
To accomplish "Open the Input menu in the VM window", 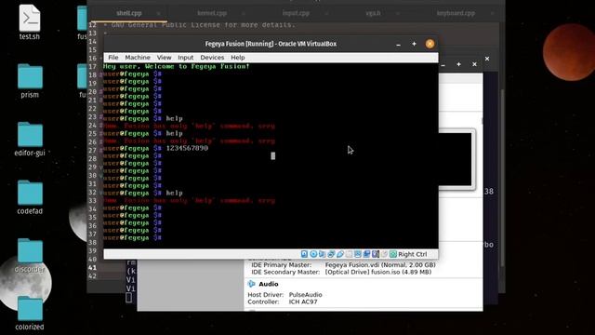I will 186,58.
